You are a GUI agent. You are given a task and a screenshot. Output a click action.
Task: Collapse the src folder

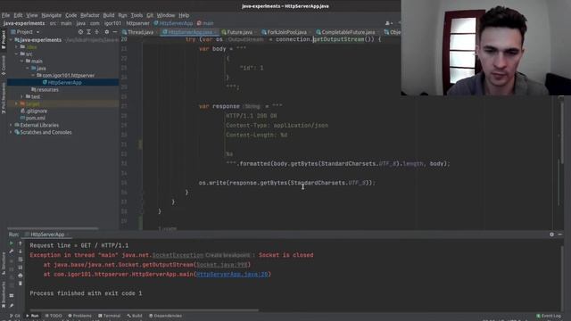pyautogui.click(x=16, y=53)
